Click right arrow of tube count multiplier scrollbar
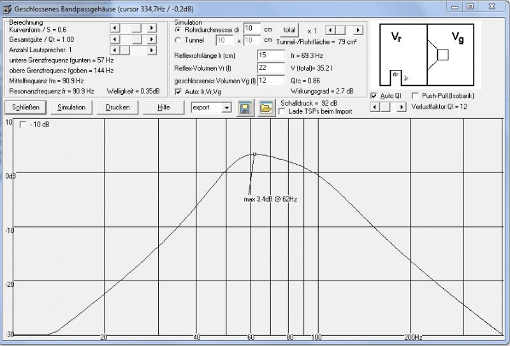Viewport: 510px width, 346px height. point(358,30)
